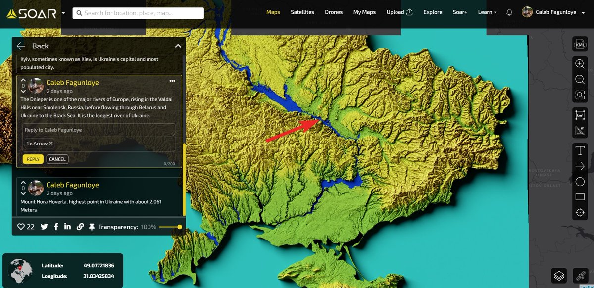Open notifications bell
The image size is (594, 288).
point(509,12)
